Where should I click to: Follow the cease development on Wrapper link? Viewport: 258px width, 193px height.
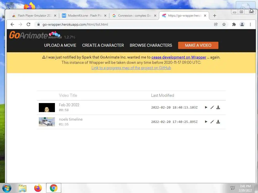[x=179, y=57]
